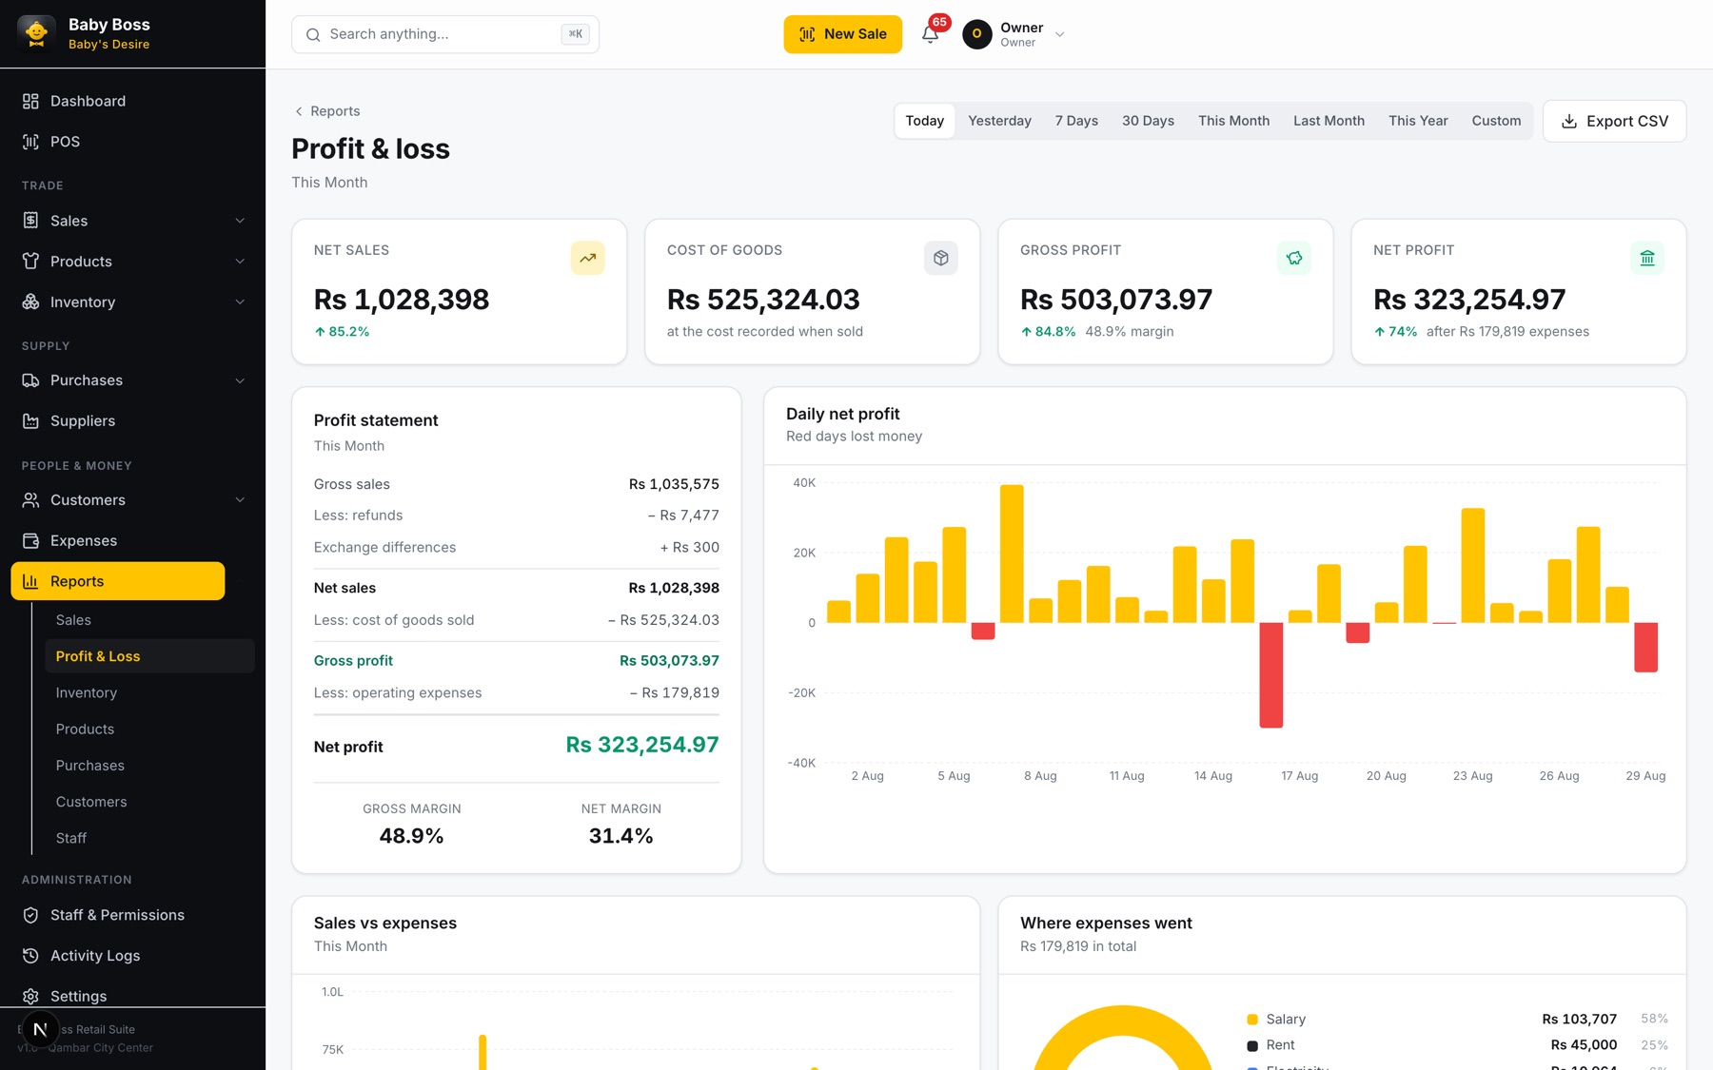Click the Export CSV button

(1614, 121)
